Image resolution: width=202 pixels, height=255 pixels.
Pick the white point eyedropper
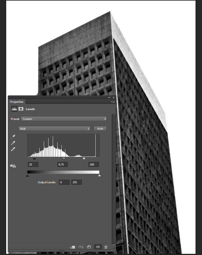[x=13, y=149]
